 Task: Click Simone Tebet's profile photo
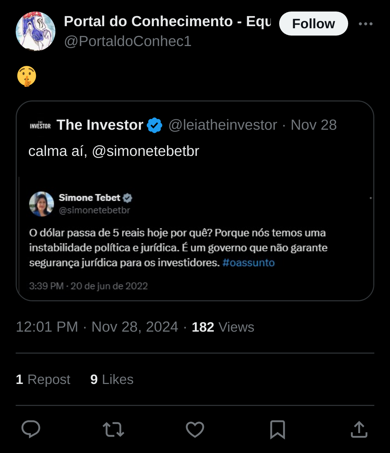point(41,204)
